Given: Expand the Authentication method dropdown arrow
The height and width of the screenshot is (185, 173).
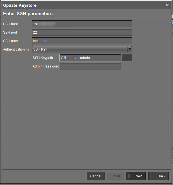Looking at the screenshot, I should click(x=130, y=49).
